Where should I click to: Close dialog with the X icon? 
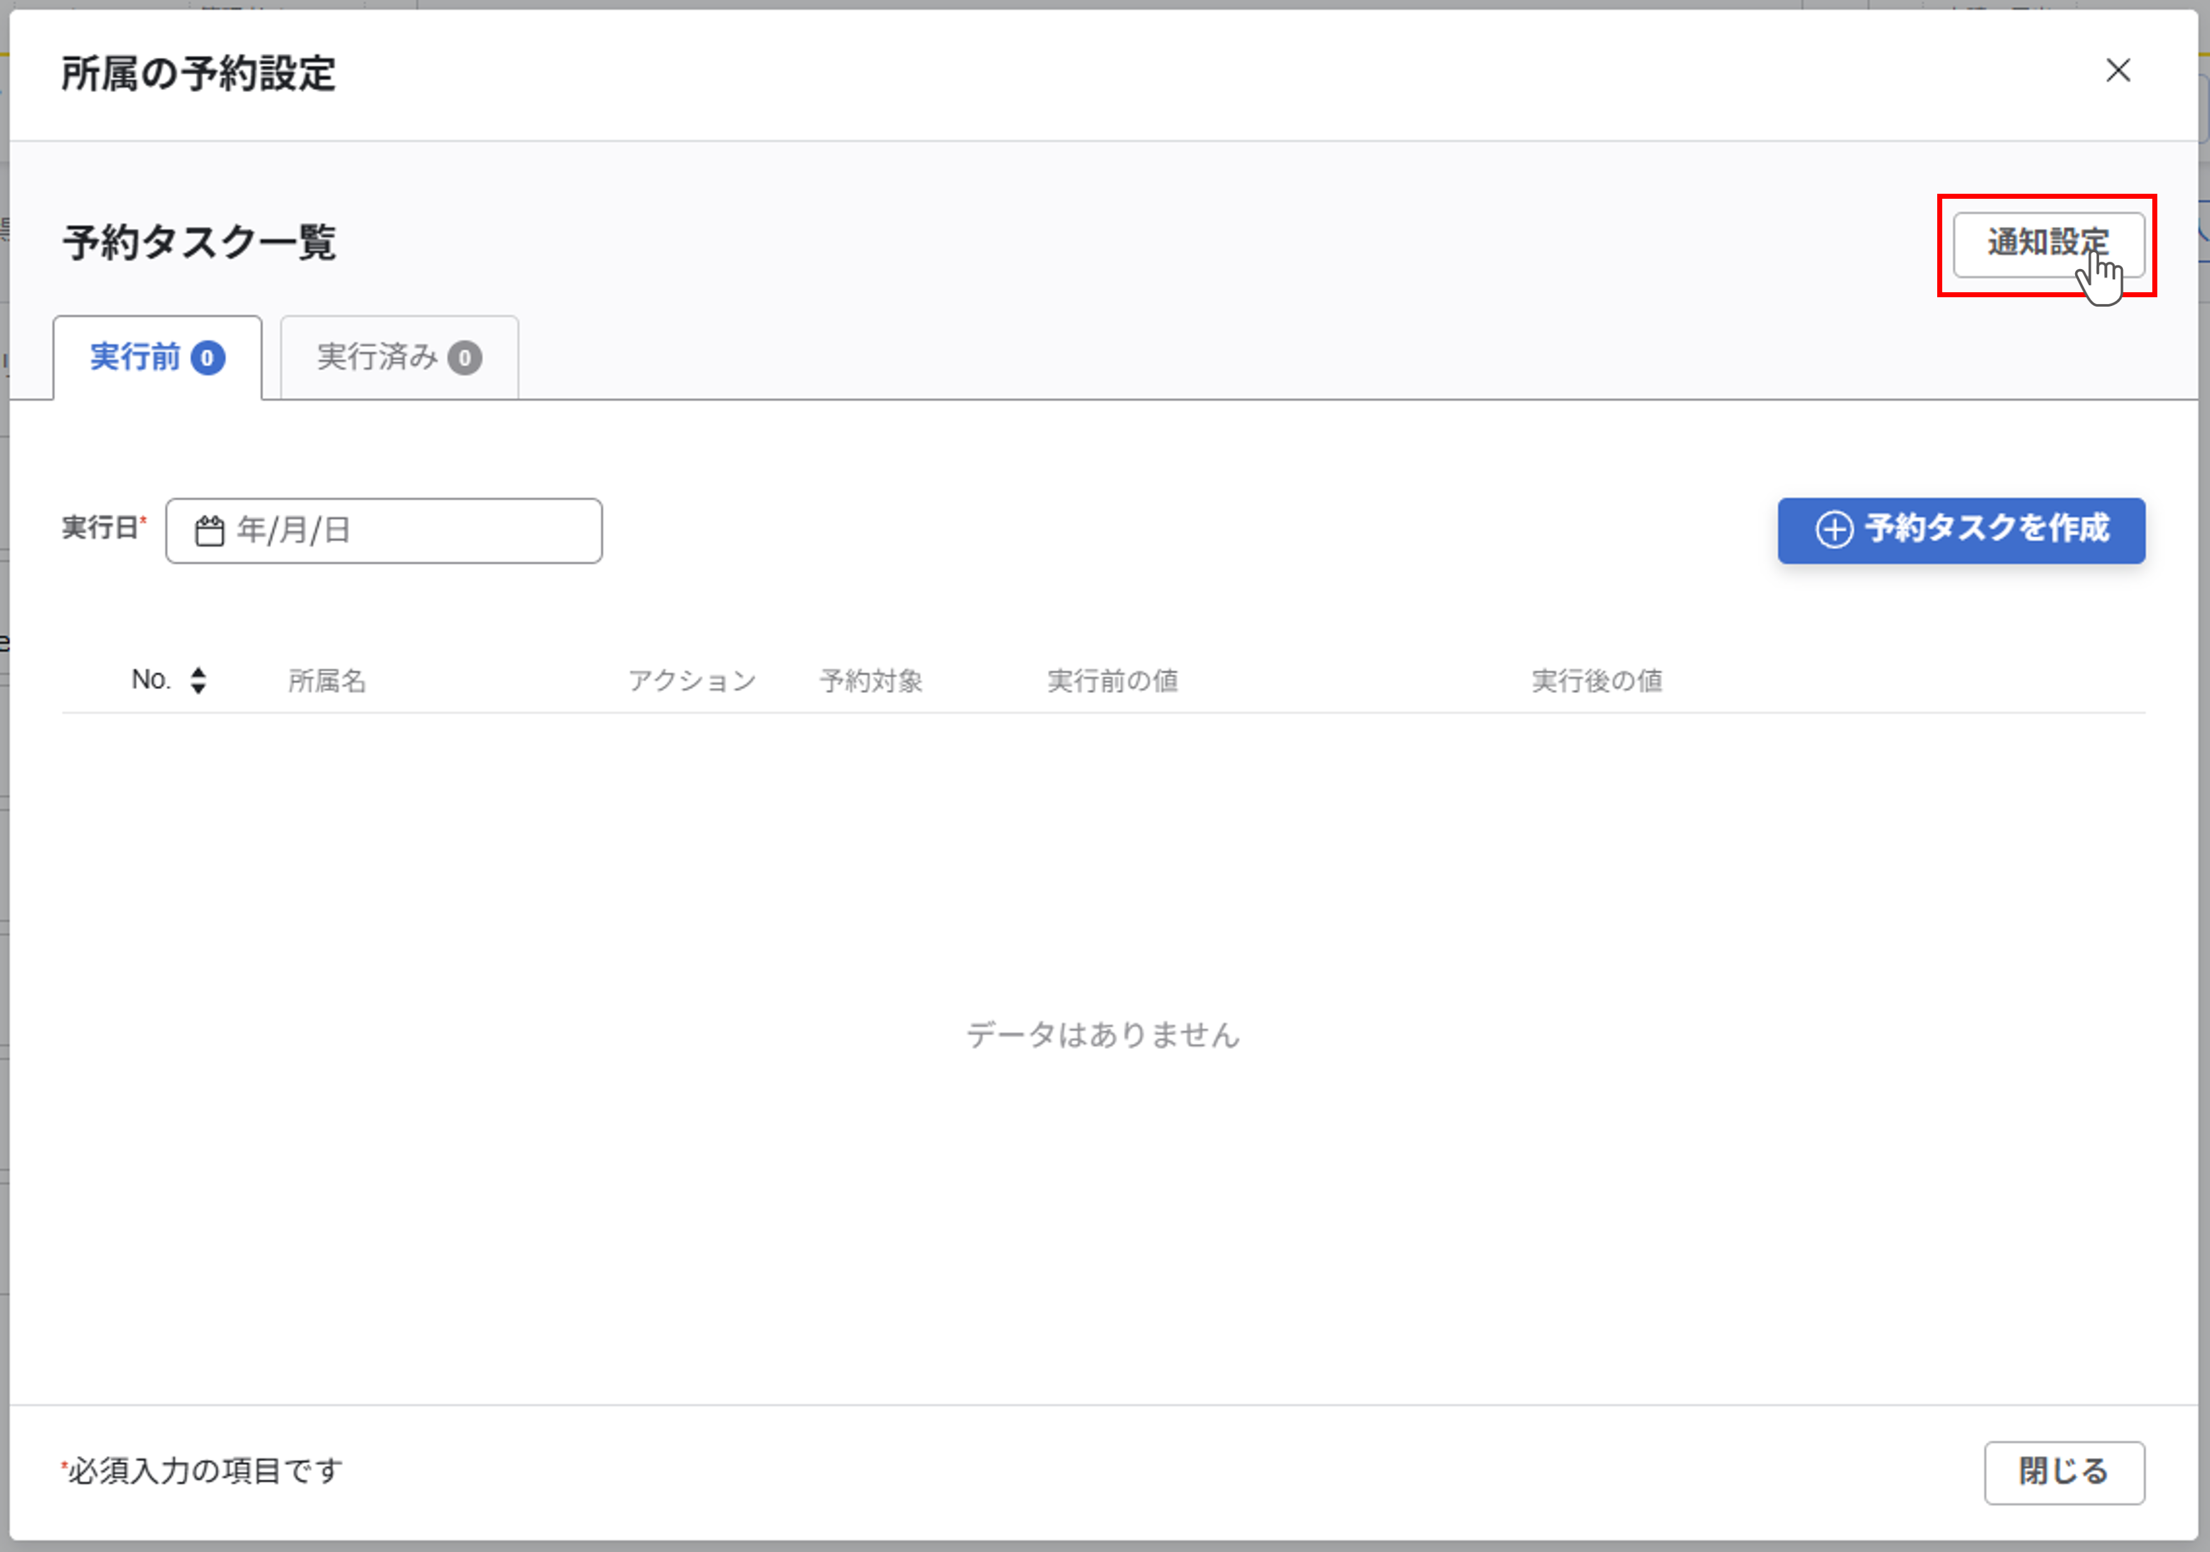(2118, 70)
